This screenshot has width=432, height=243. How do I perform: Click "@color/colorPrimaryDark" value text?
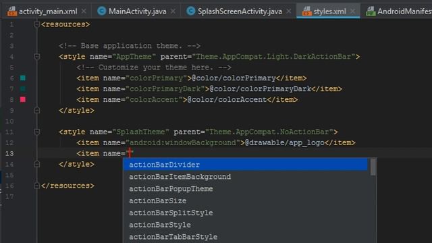(x=261, y=88)
